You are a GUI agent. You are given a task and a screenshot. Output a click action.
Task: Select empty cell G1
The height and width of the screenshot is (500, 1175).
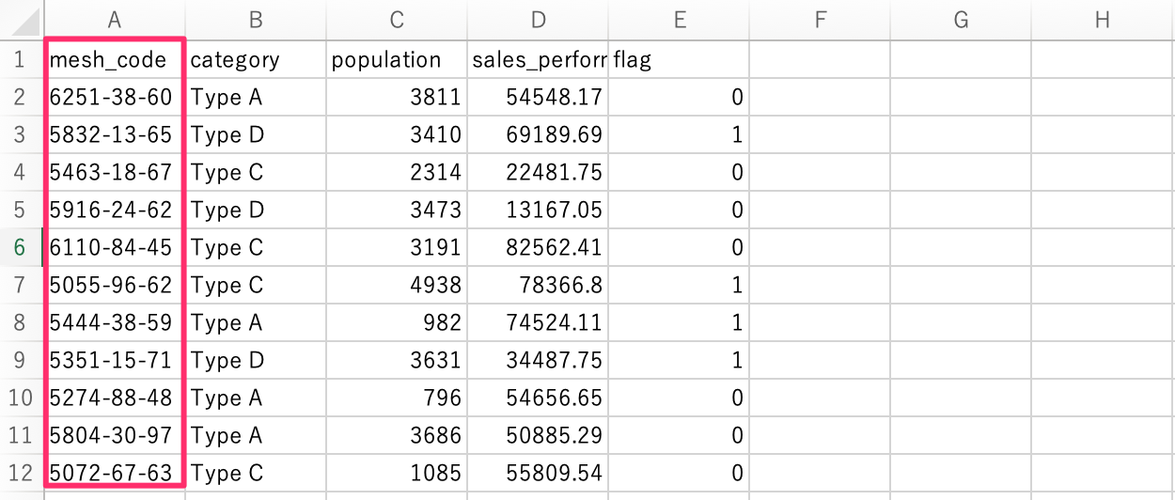tap(961, 60)
